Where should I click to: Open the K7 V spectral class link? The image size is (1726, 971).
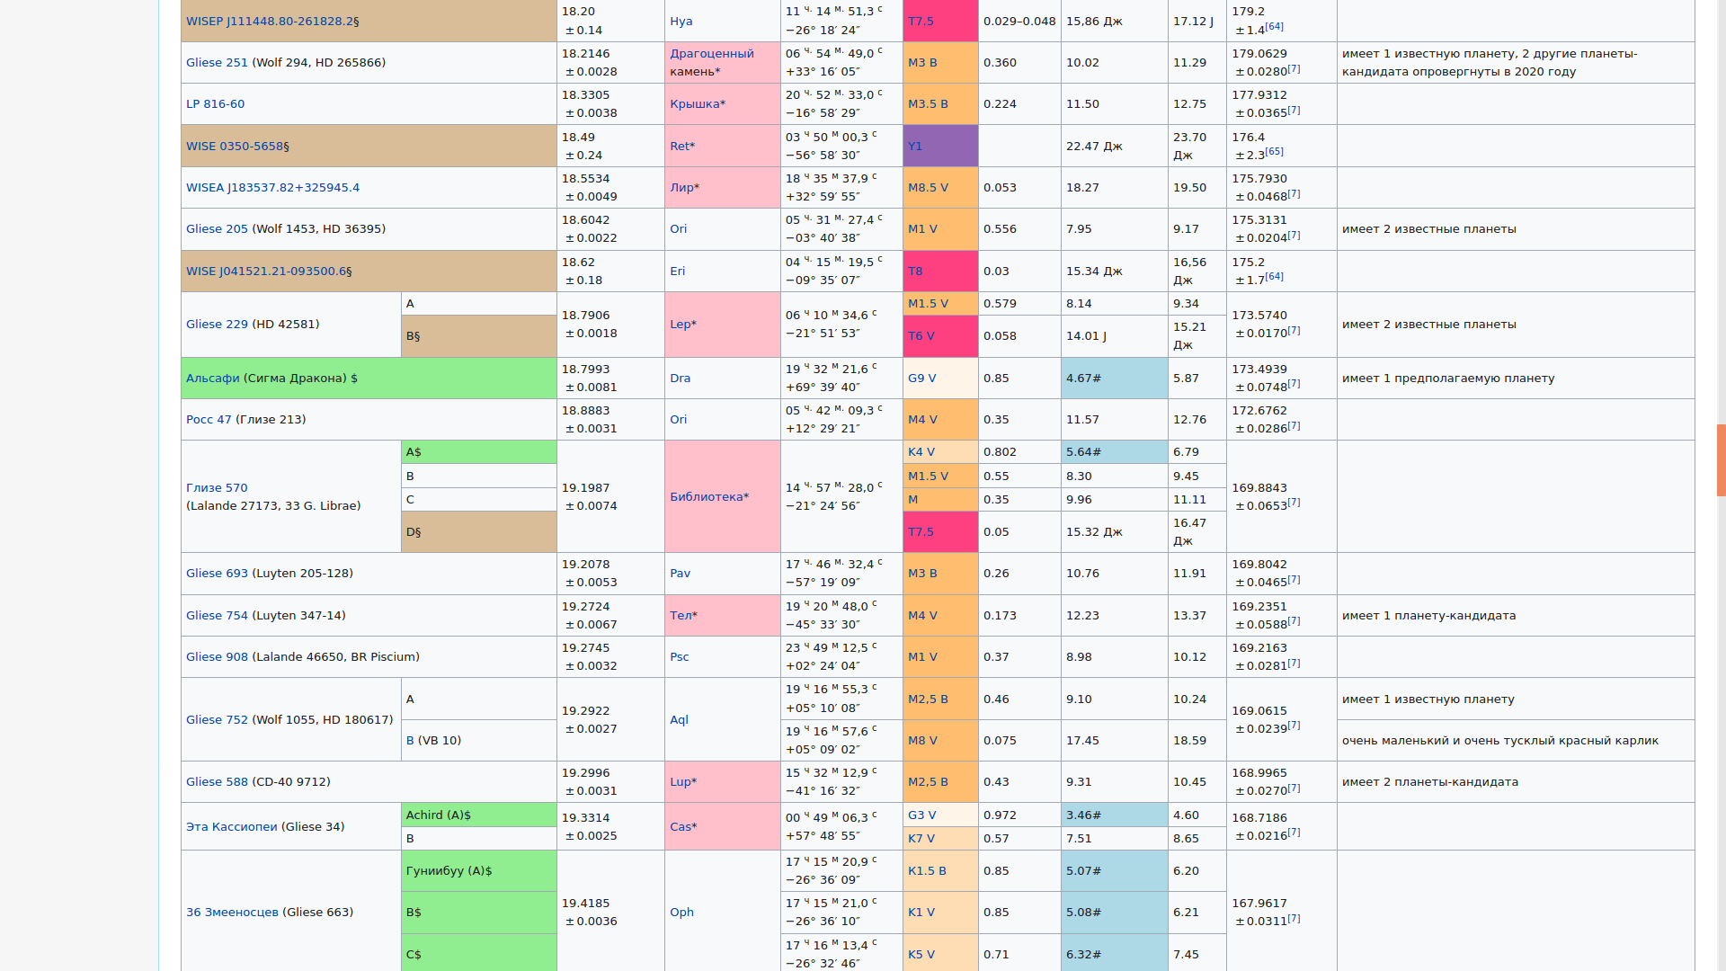tap(921, 839)
